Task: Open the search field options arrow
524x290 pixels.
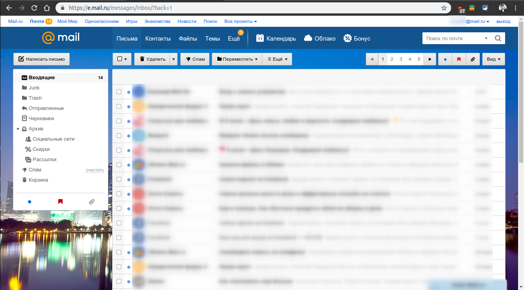Action: 486,39
